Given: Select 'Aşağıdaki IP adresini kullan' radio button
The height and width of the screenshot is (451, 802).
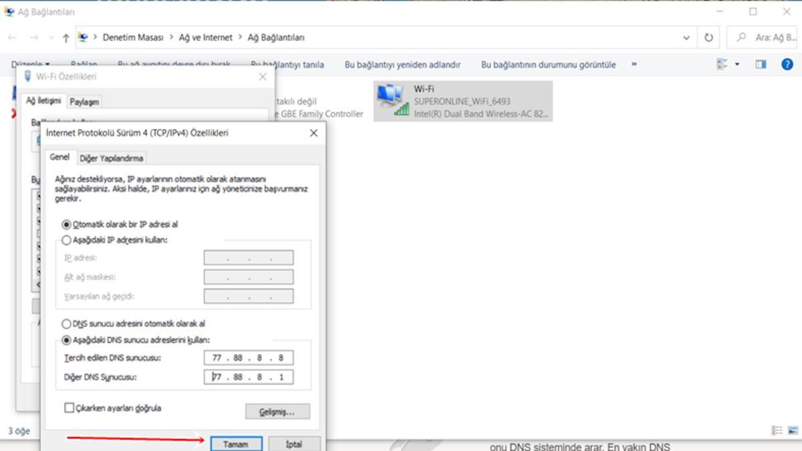Looking at the screenshot, I should point(66,240).
